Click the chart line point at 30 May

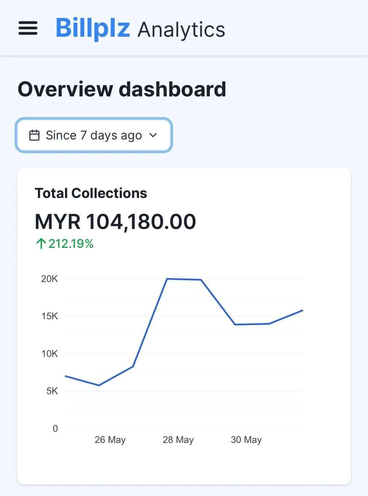(x=235, y=324)
